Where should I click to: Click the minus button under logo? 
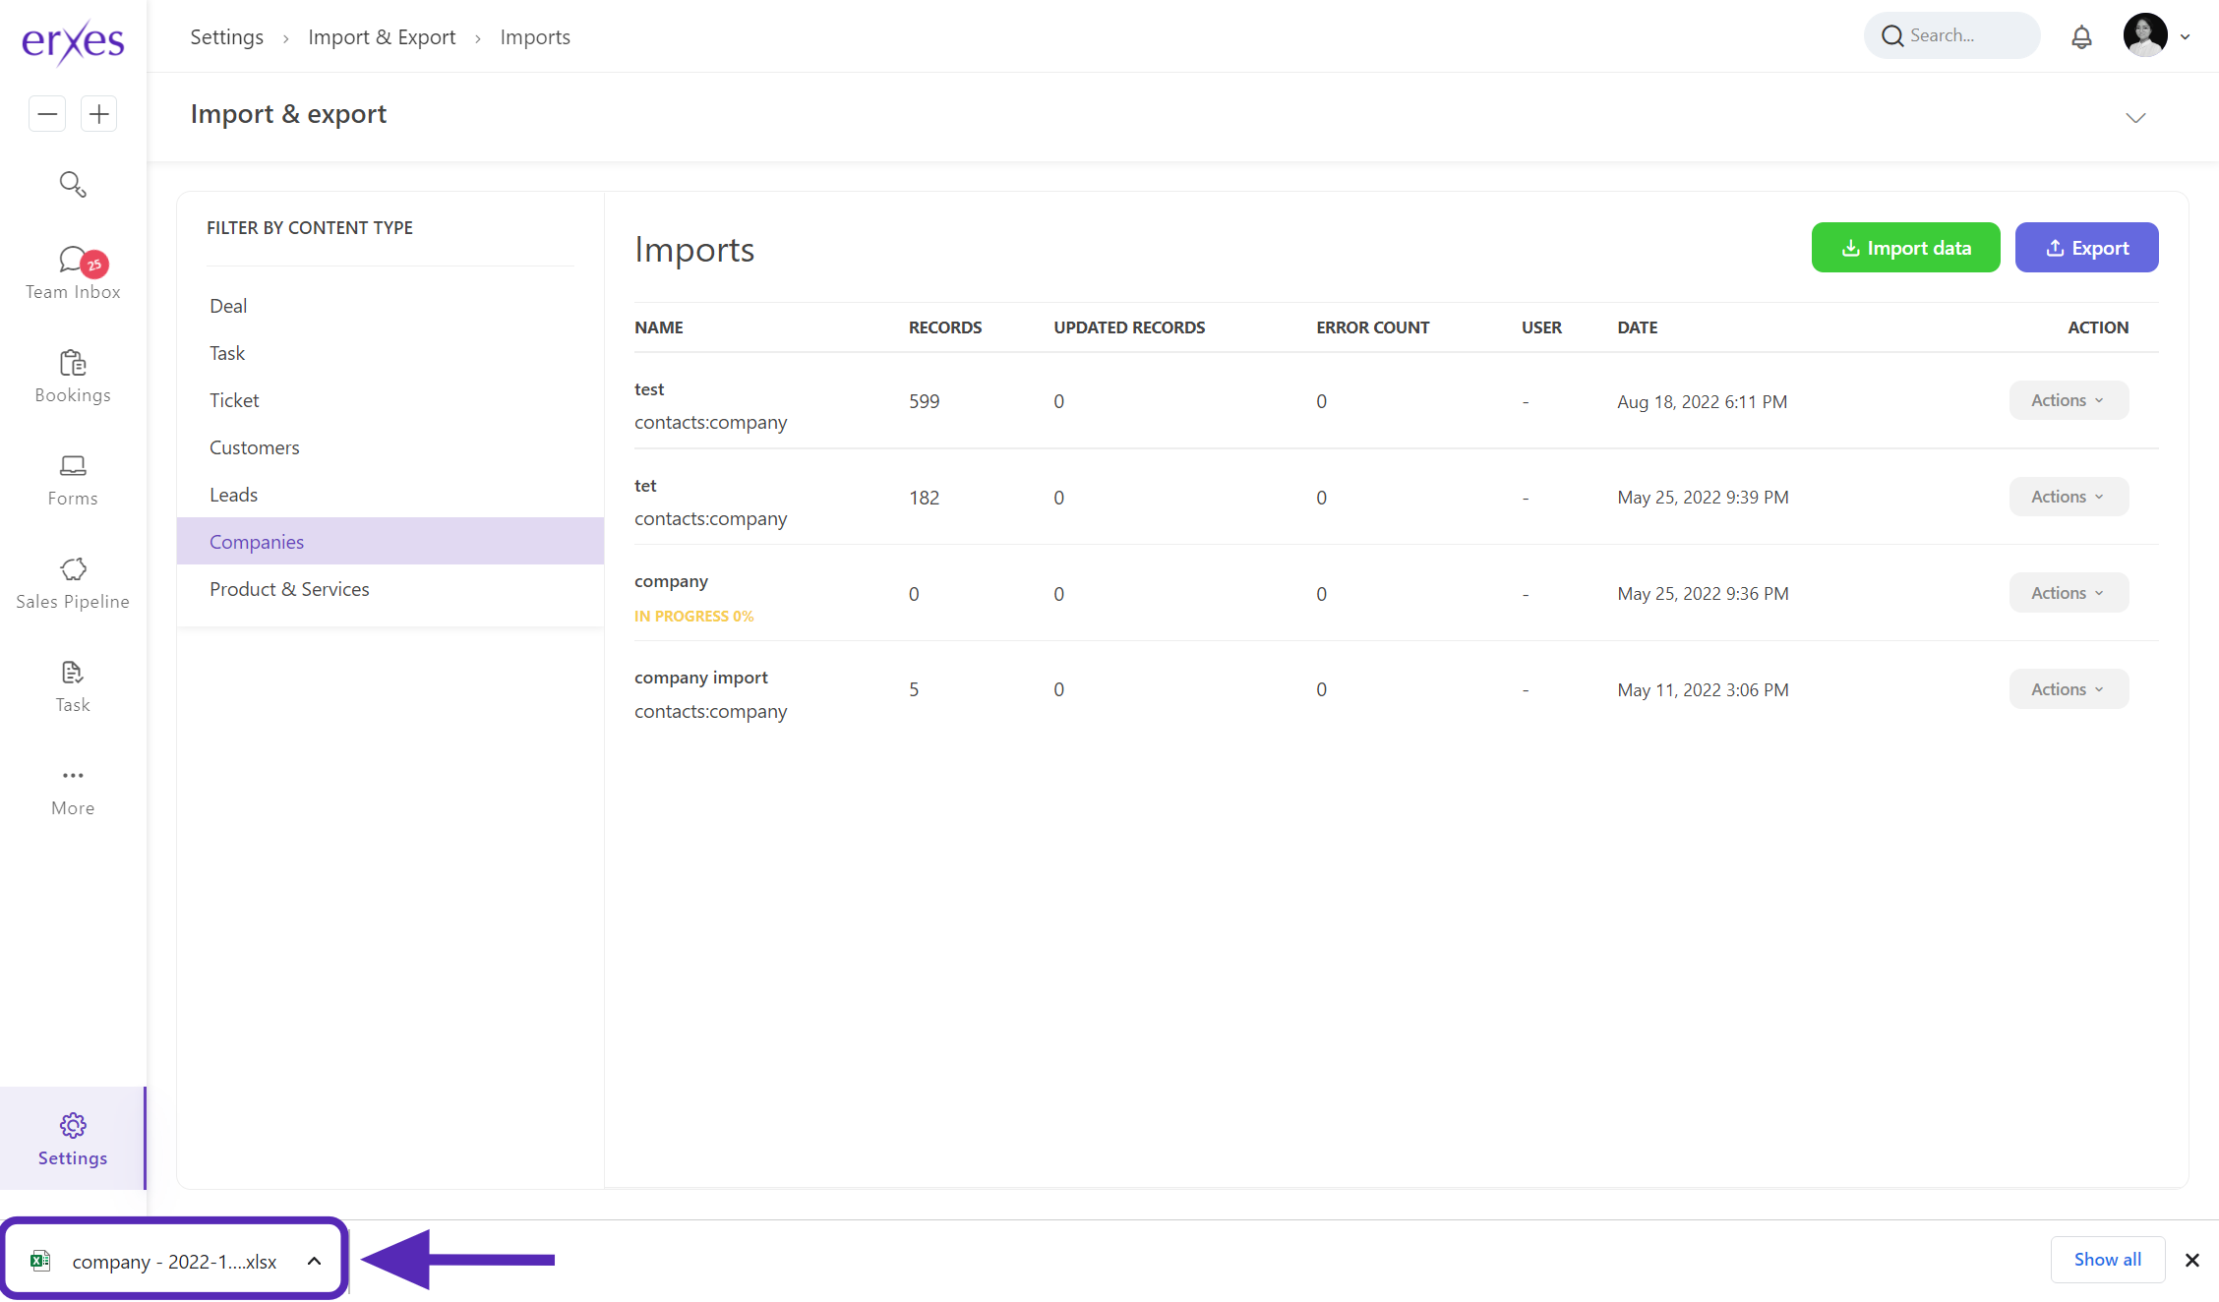[x=47, y=114]
